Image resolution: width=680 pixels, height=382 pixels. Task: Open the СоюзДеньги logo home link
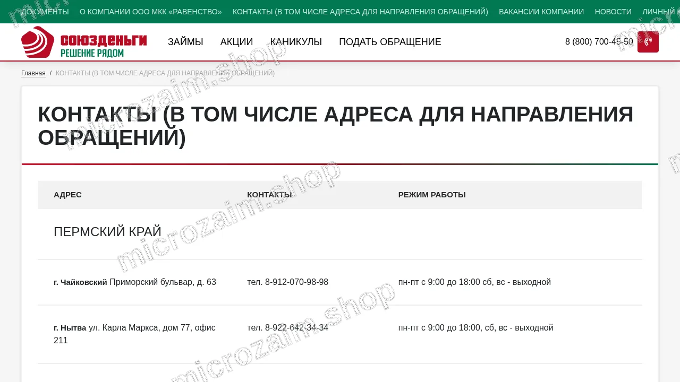coord(84,42)
